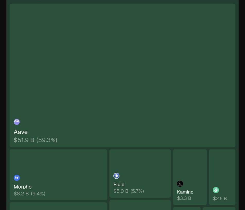Screen dimensions: 245x210
Task: Click the partially visible tile below Morpho
Action: coord(58,206)
